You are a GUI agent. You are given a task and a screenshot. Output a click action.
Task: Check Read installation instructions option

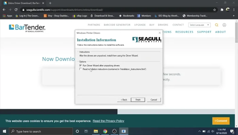click(x=81, y=69)
